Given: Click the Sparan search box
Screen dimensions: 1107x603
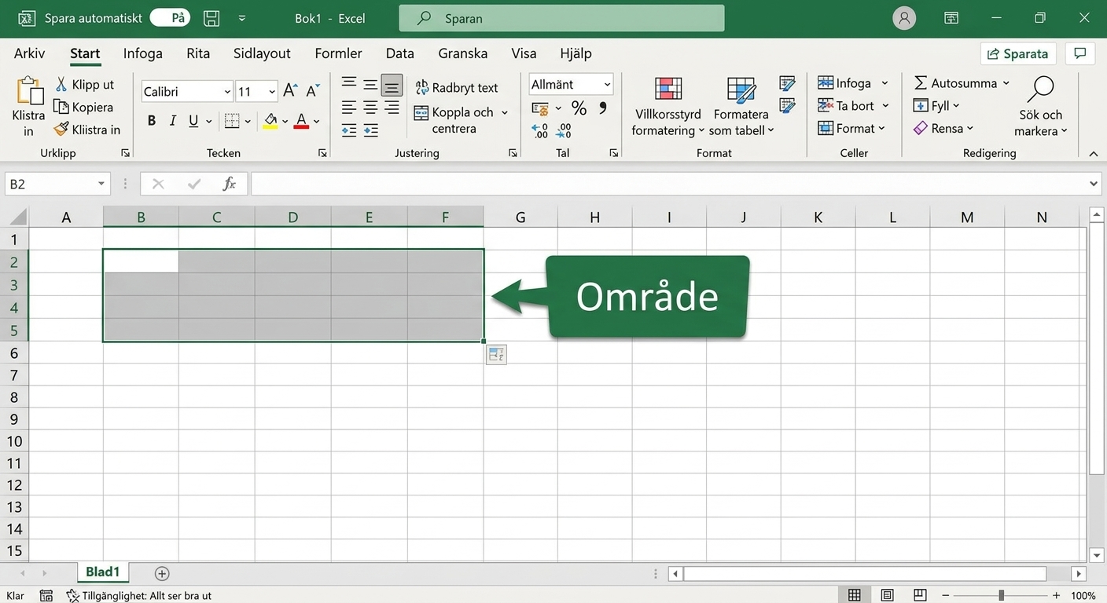Looking at the screenshot, I should pos(561,18).
